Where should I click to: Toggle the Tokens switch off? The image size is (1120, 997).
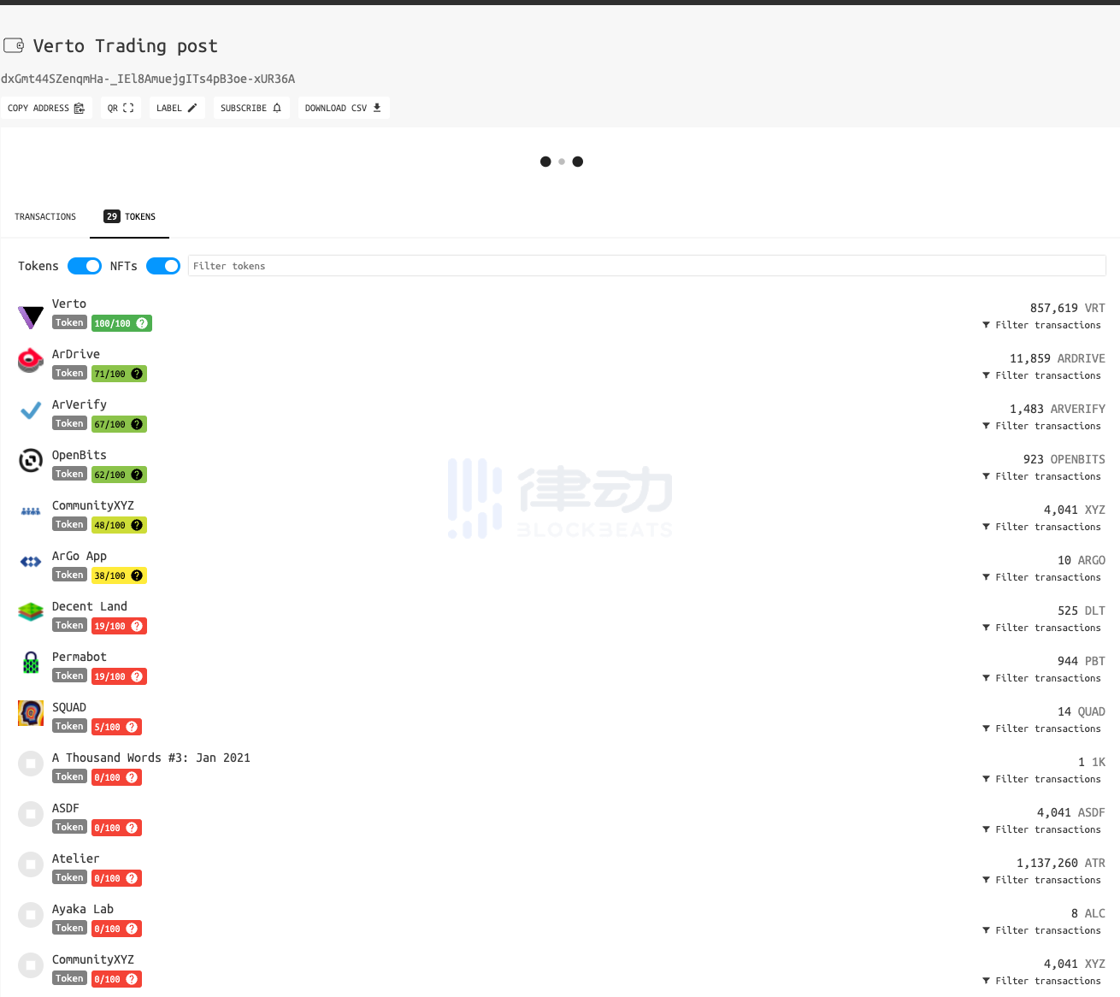coord(85,266)
